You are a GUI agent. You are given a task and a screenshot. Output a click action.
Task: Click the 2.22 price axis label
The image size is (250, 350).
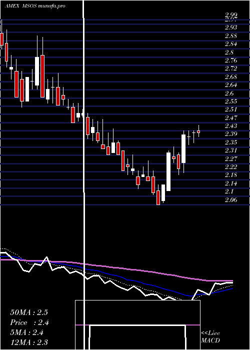231,166
